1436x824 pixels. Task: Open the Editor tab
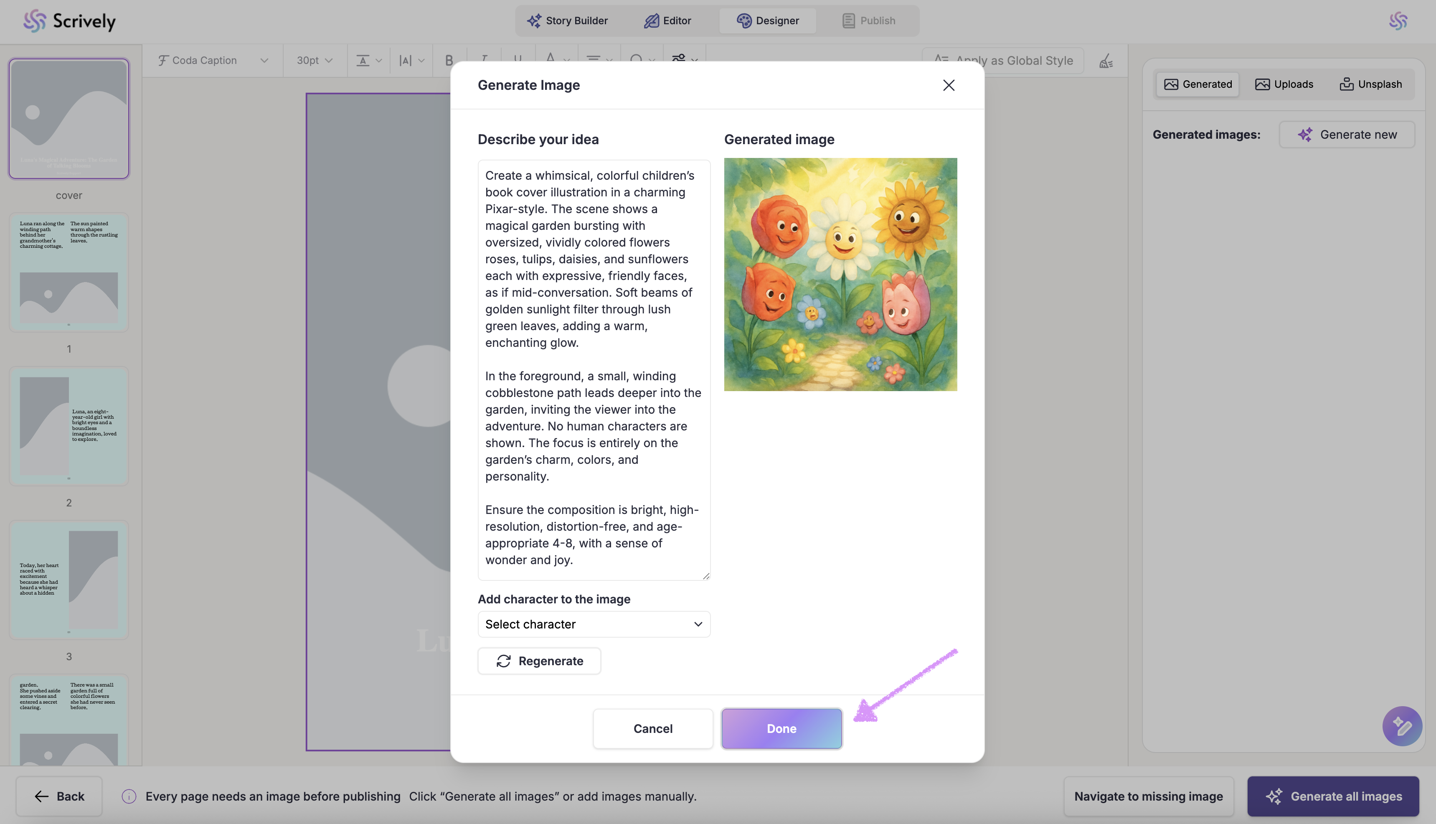coord(667,21)
